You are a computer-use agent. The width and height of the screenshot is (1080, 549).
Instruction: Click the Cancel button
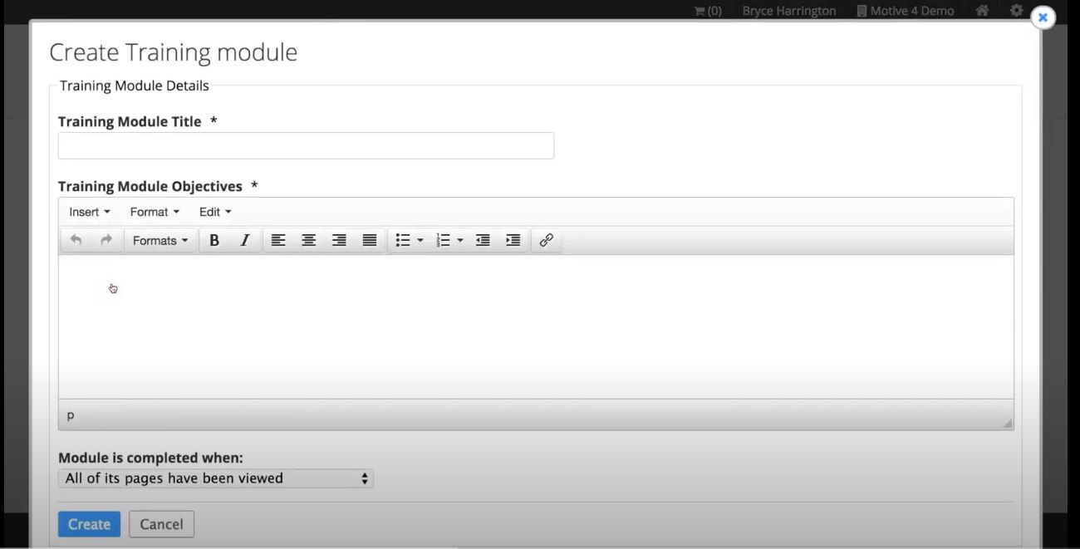coord(161,524)
